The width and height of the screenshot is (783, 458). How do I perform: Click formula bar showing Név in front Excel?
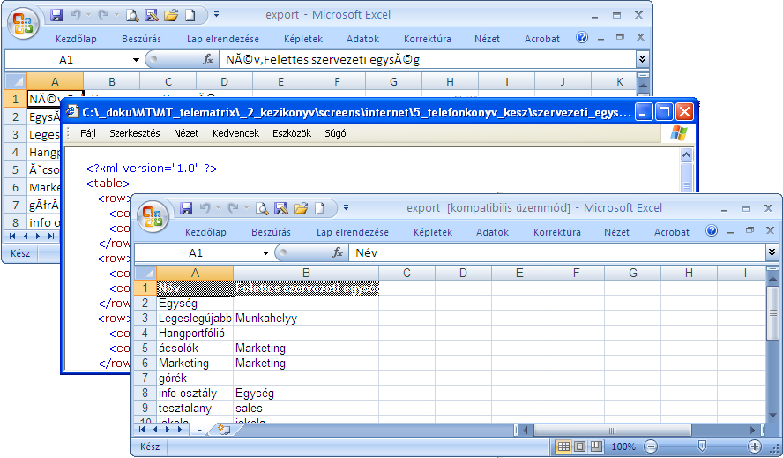(556, 253)
